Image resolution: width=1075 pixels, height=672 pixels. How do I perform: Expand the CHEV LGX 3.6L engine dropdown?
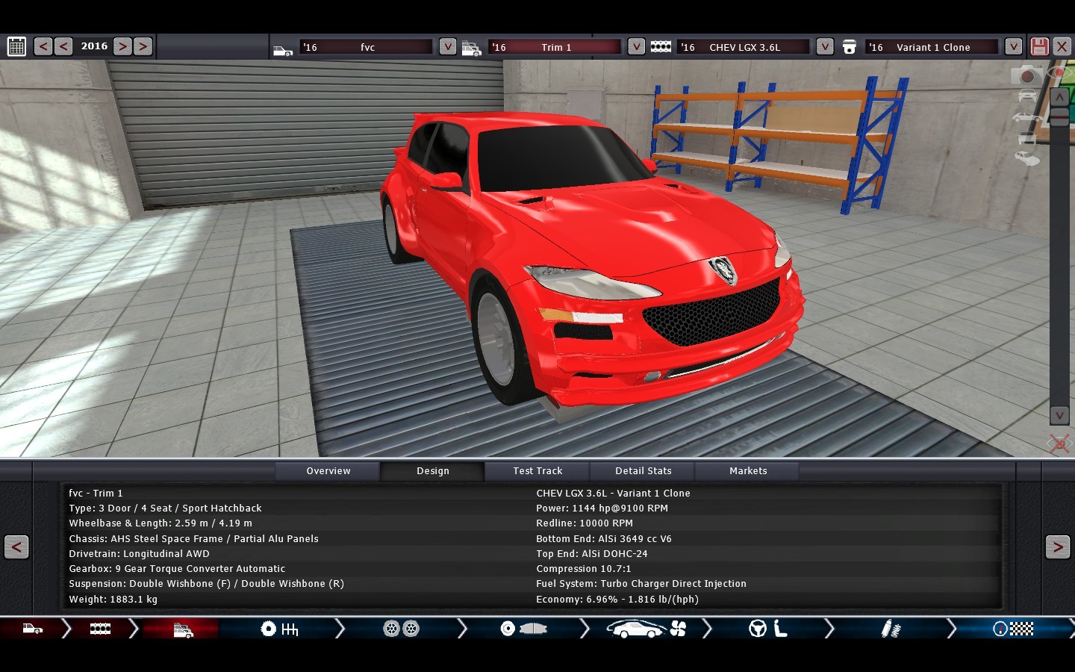pyautogui.click(x=824, y=46)
